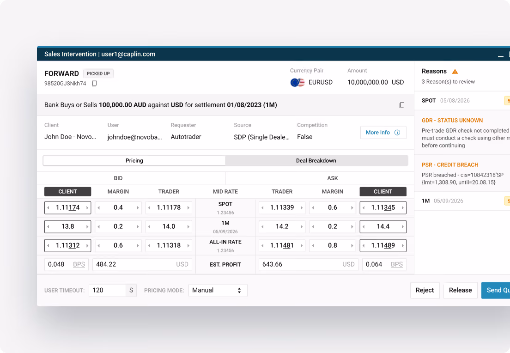Screen dimensions: 510x353
Task: Select the SPOT 05/08/2026 reason row
Action: (x=462, y=101)
